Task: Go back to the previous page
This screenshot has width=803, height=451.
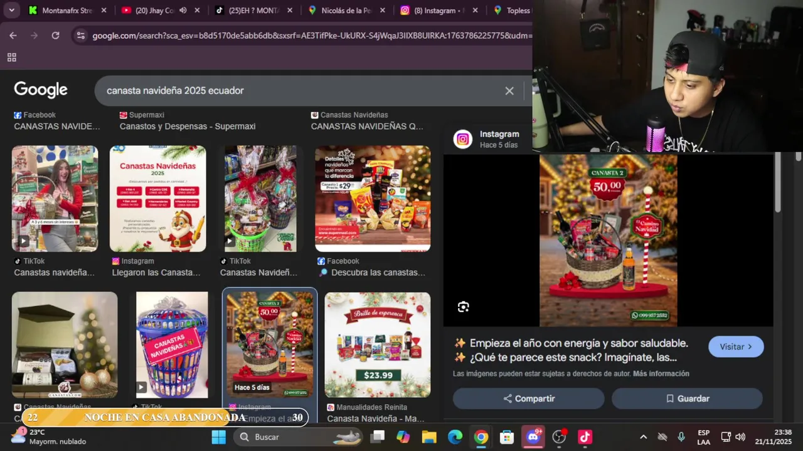Action: click(13, 36)
